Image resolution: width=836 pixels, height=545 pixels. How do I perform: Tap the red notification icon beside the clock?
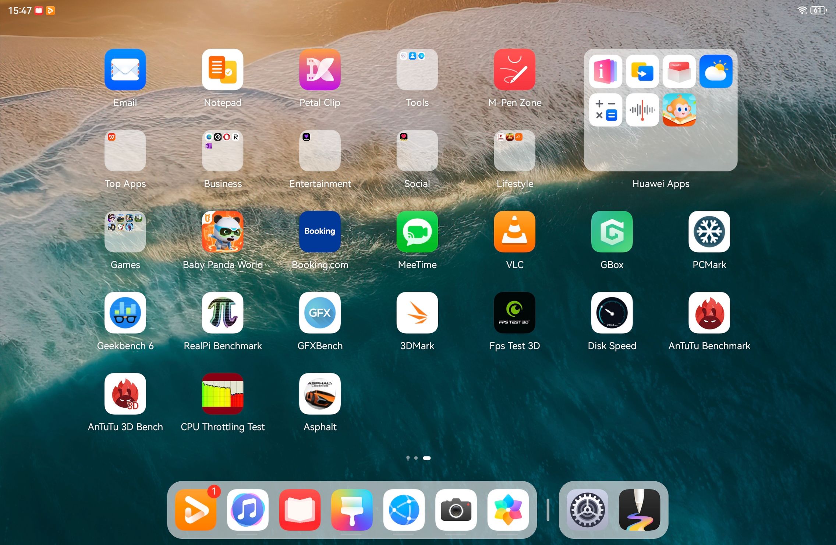point(39,10)
